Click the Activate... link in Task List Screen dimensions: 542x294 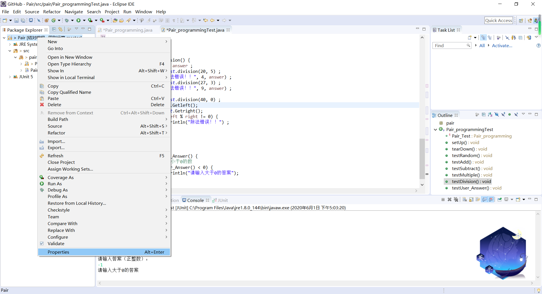click(x=502, y=45)
